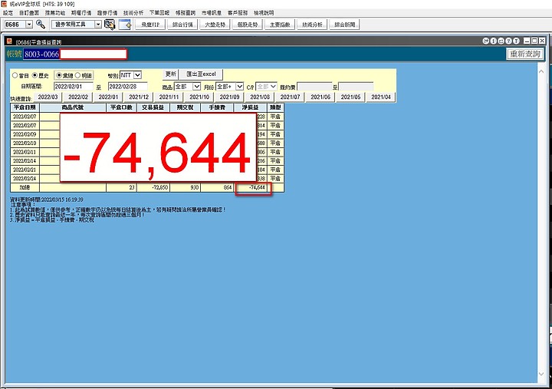Choose the 明細 detail radio button
This screenshot has width=552, height=389.
pos(77,75)
